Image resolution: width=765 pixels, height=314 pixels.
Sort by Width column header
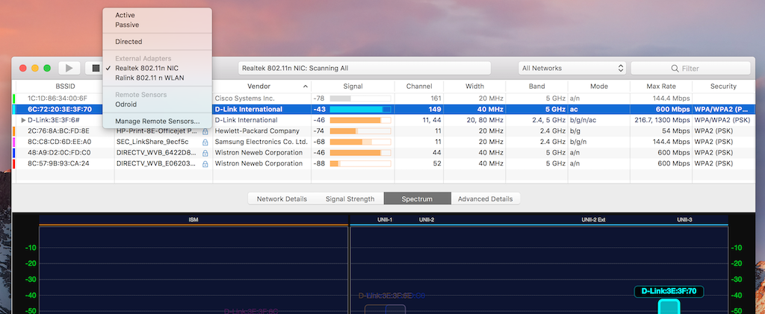click(x=474, y=87)
